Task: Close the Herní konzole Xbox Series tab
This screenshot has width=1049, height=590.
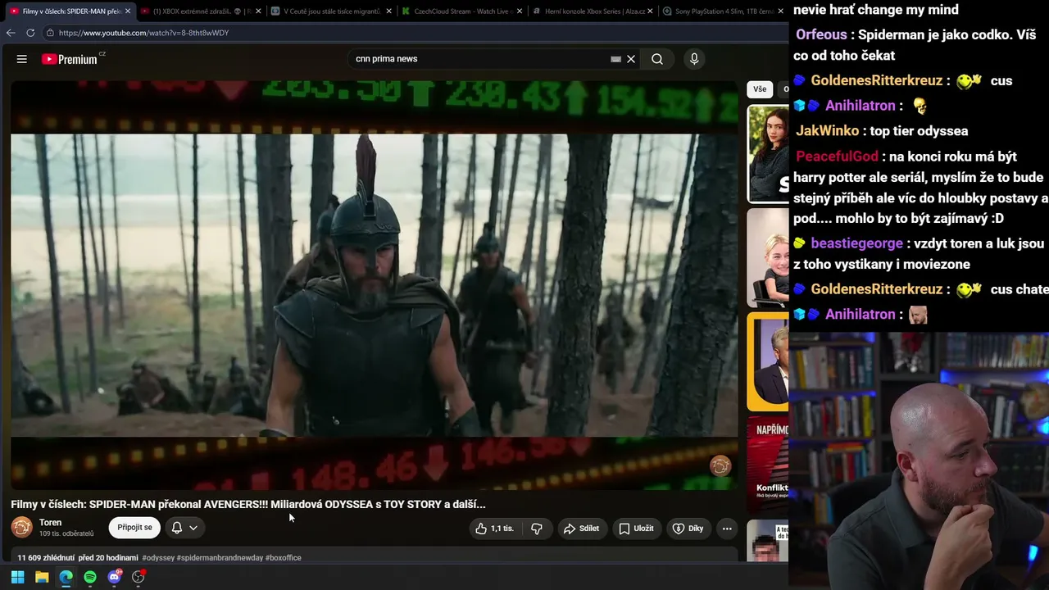Action: [x=651, y=11]
